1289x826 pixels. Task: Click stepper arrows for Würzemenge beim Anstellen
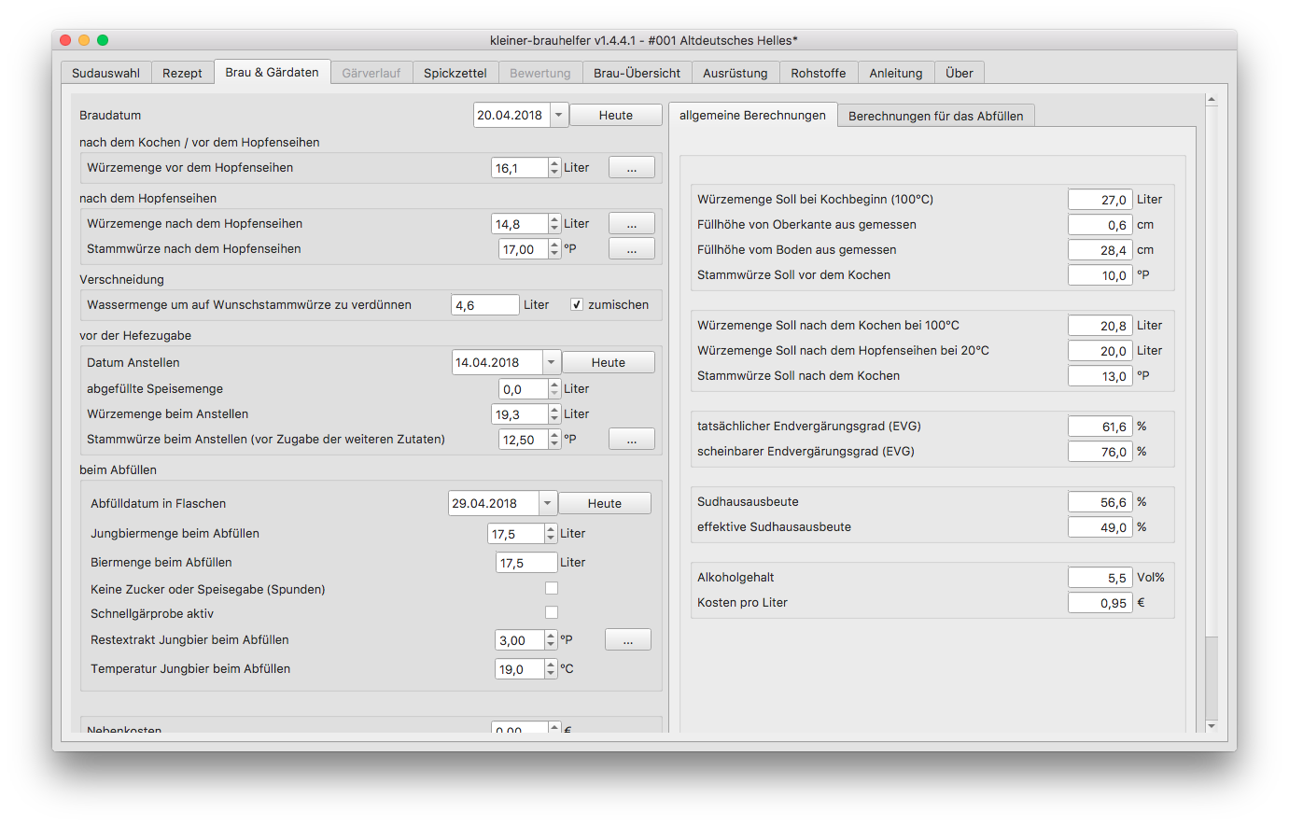554,414
